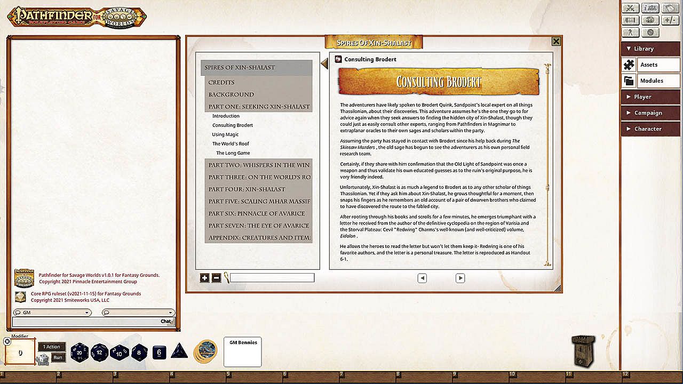Expand Part Three: On the World's Roof
683x384 pixels.
click(259, 177)
